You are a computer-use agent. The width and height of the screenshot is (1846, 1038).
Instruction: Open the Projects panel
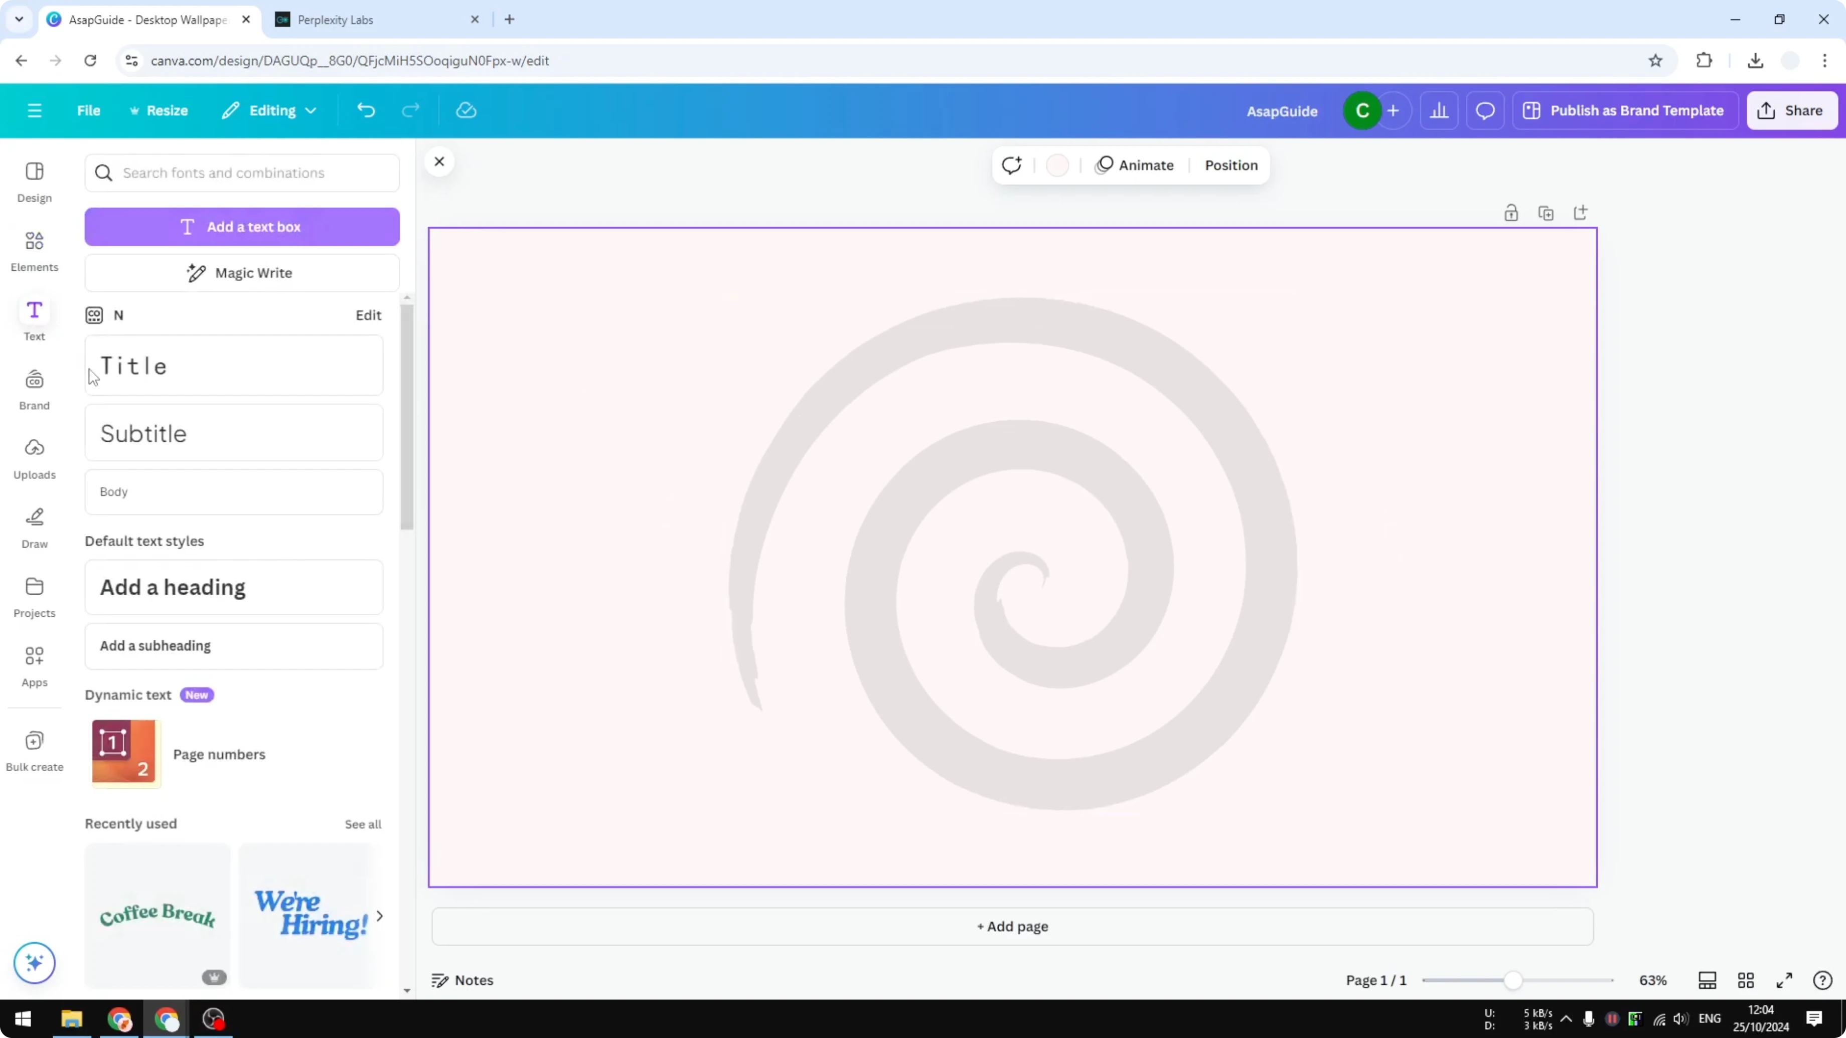[x=34, y=597]
